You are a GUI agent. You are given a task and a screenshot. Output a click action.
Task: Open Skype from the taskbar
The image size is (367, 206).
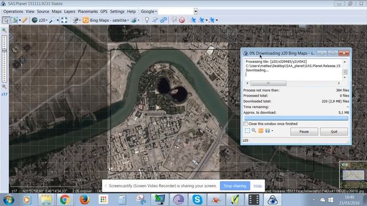197,200
